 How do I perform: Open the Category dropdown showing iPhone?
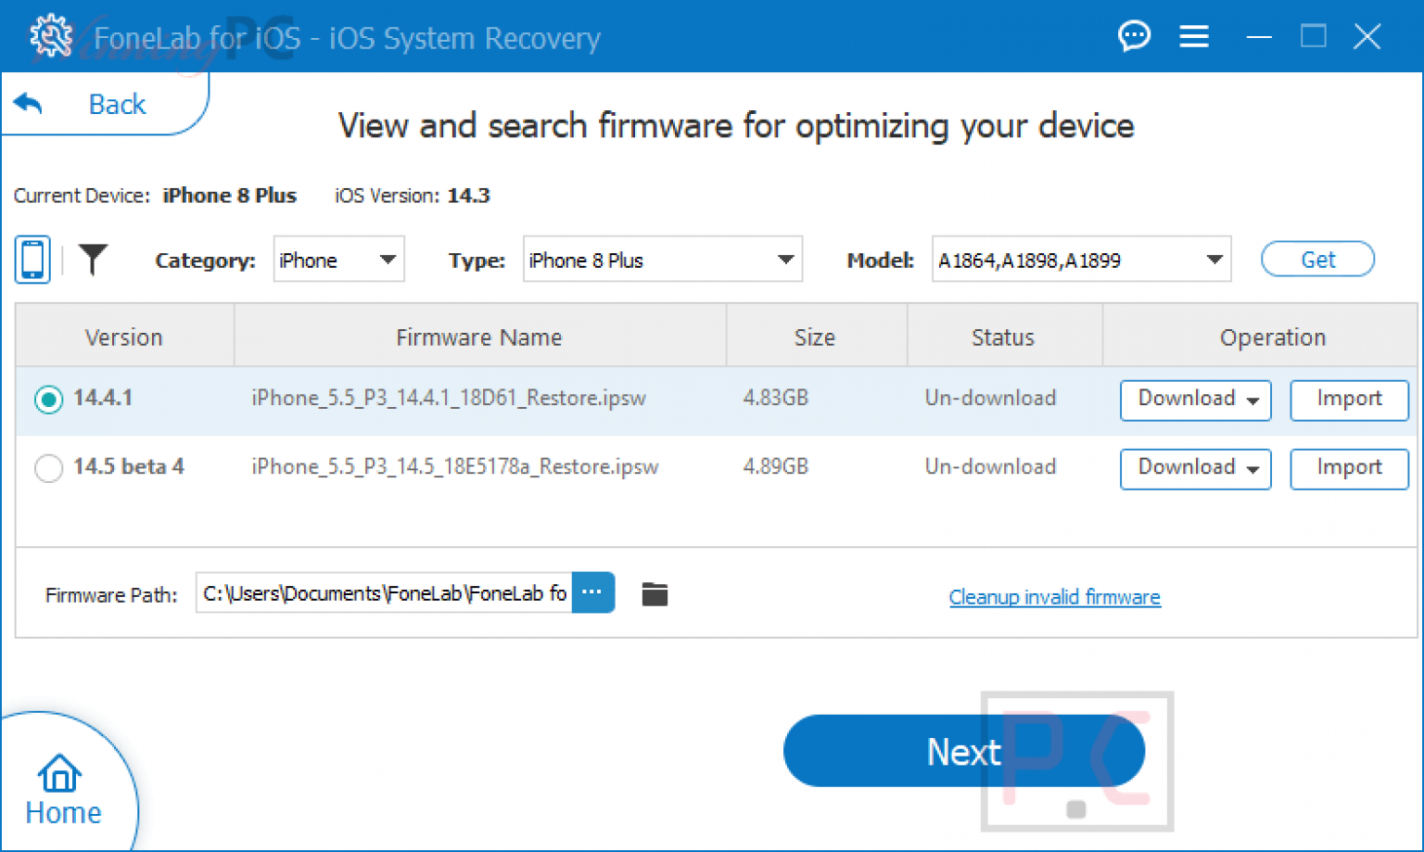coord(338,260)
